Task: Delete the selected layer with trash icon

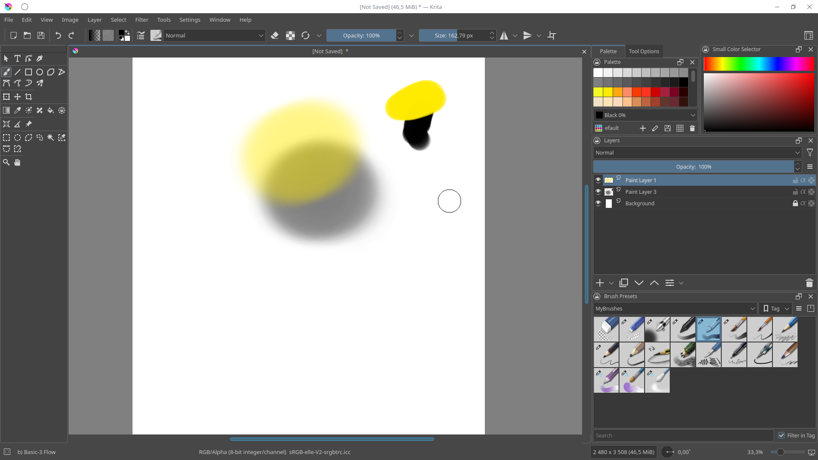Action: point(809,283)
